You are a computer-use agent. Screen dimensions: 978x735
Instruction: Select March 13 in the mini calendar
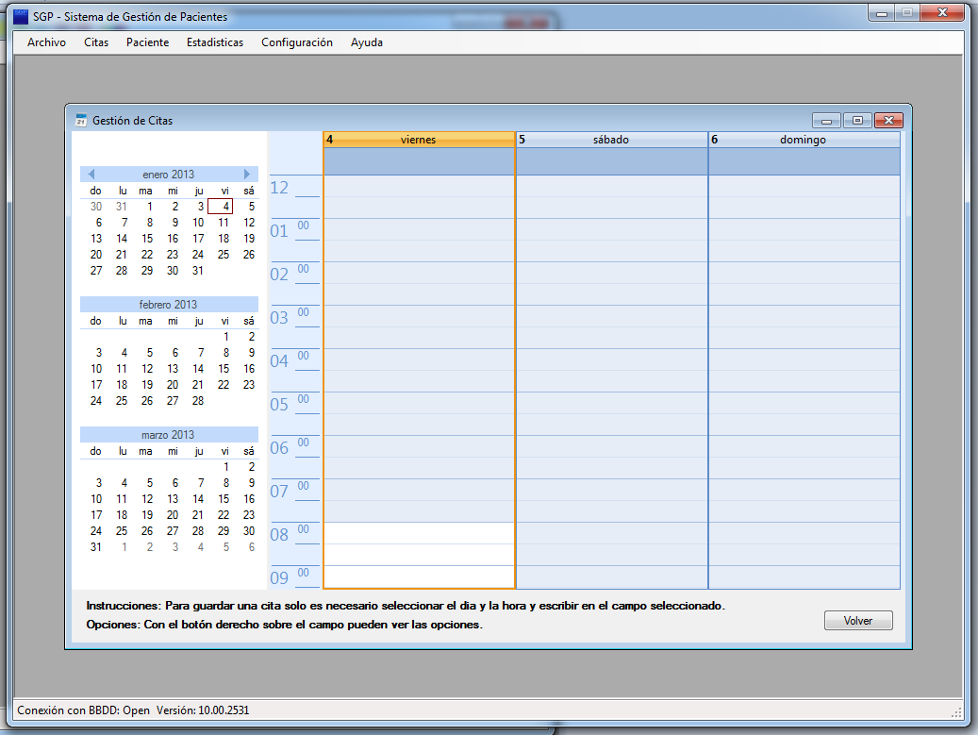point(173,499)
